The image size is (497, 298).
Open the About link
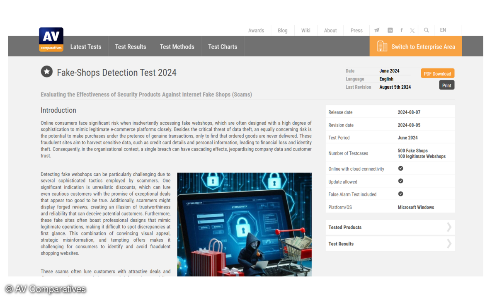(x=330, y=30)
